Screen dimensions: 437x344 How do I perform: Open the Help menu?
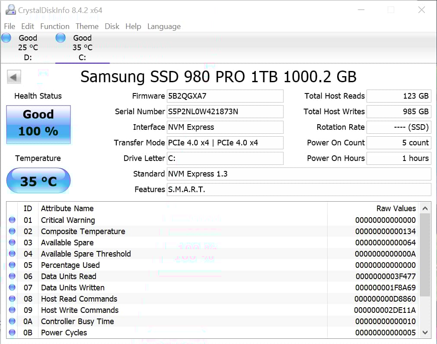point(133,26)
